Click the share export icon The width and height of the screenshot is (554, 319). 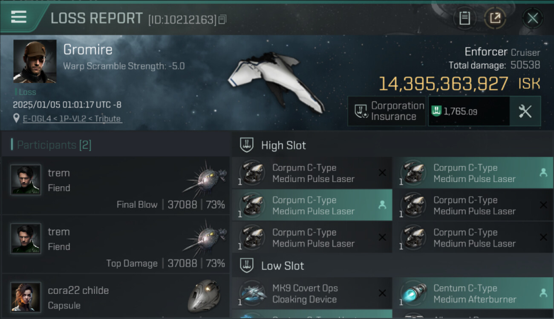click(x=495, y=18)
